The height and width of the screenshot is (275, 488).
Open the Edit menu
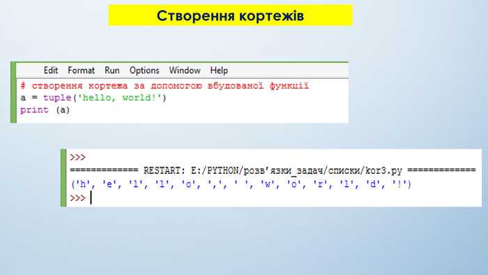coord(51,70)
